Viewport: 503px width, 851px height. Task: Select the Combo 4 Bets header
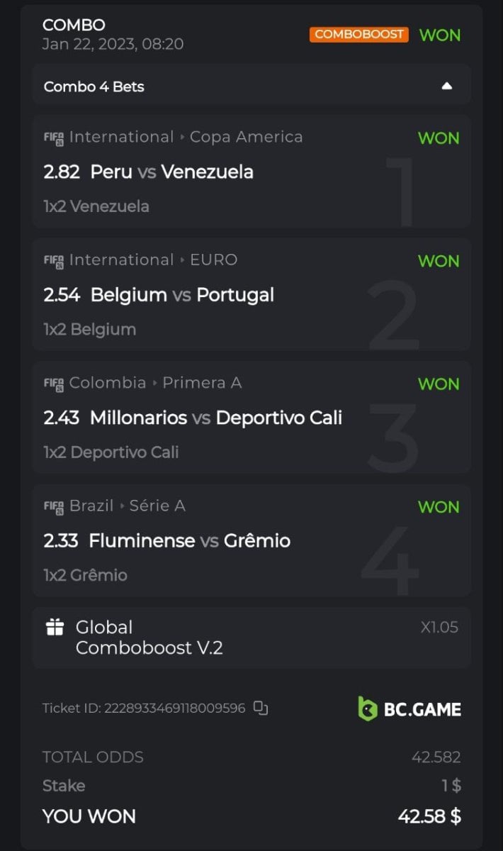(x=94, y=87)
